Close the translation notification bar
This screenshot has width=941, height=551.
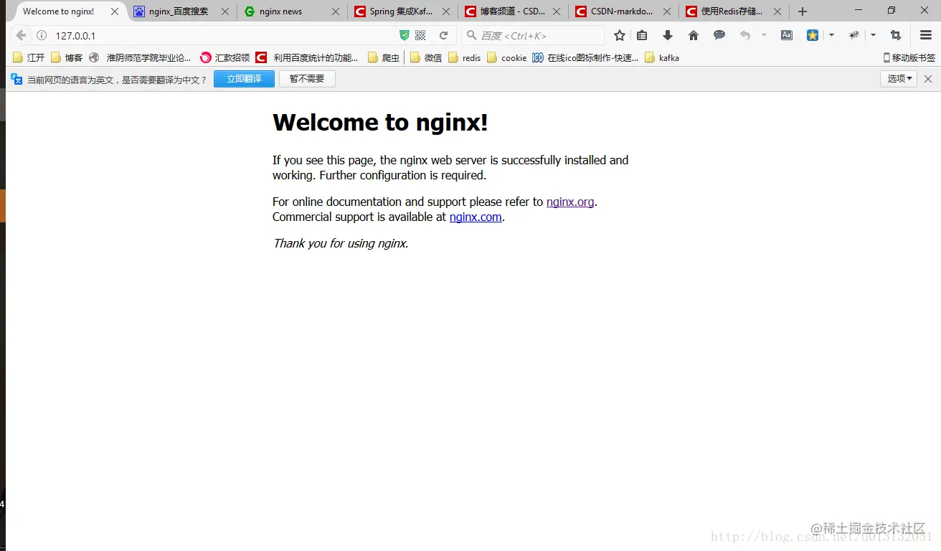click(x=928, y=79)
